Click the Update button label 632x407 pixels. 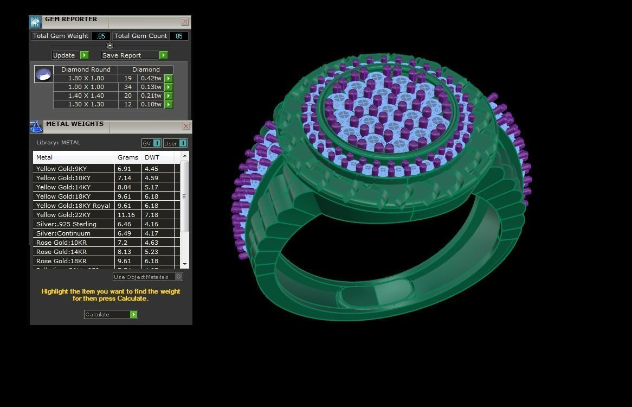(x=63, y=55)
